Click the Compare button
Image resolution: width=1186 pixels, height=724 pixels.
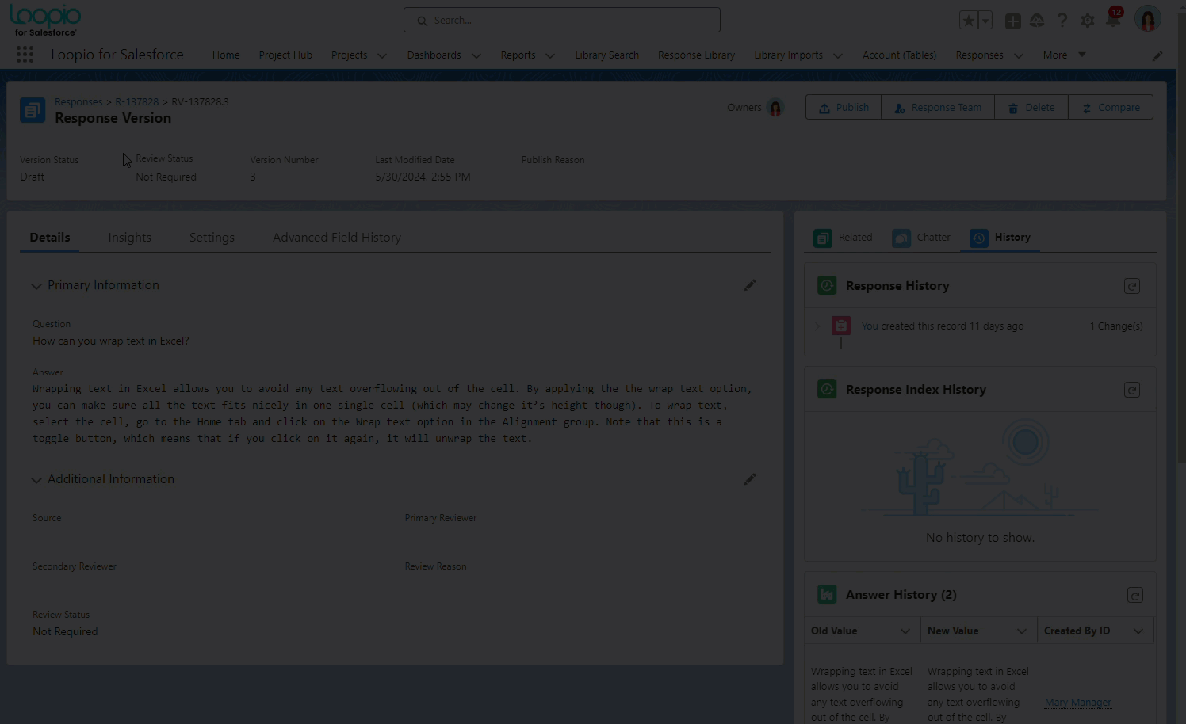[x=1111, y=108]
